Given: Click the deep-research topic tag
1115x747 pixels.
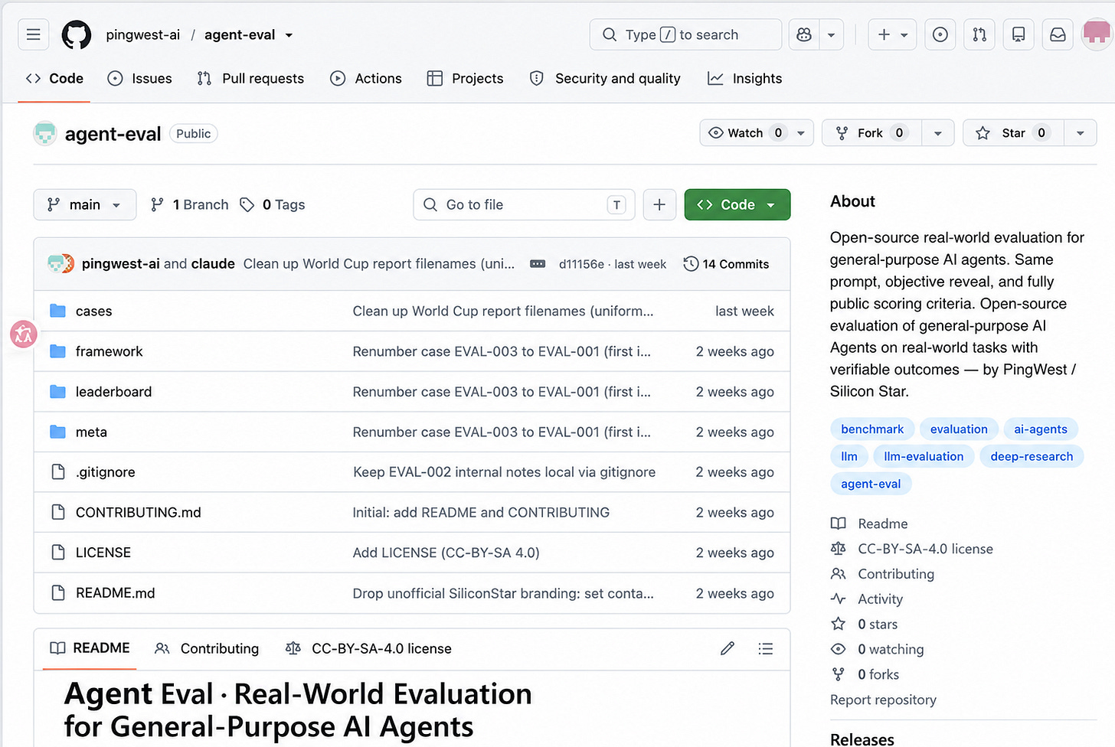Looking at the screenshot, I should 1032,456.
